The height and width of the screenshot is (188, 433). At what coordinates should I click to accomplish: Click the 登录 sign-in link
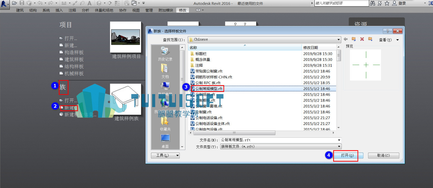pos(402,3)
